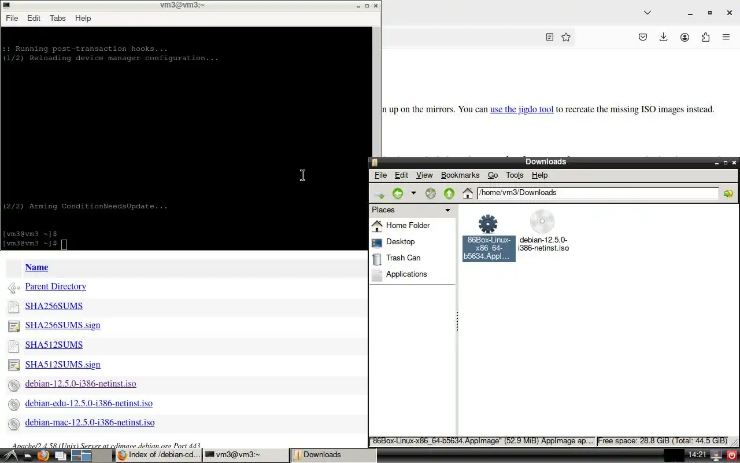Click the red power logout icon

(x=732, y=455)
